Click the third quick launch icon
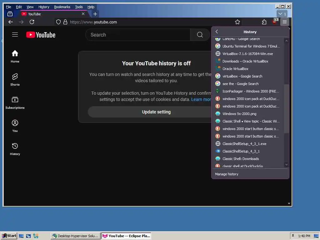320x240 pixels. pos(36,236)
